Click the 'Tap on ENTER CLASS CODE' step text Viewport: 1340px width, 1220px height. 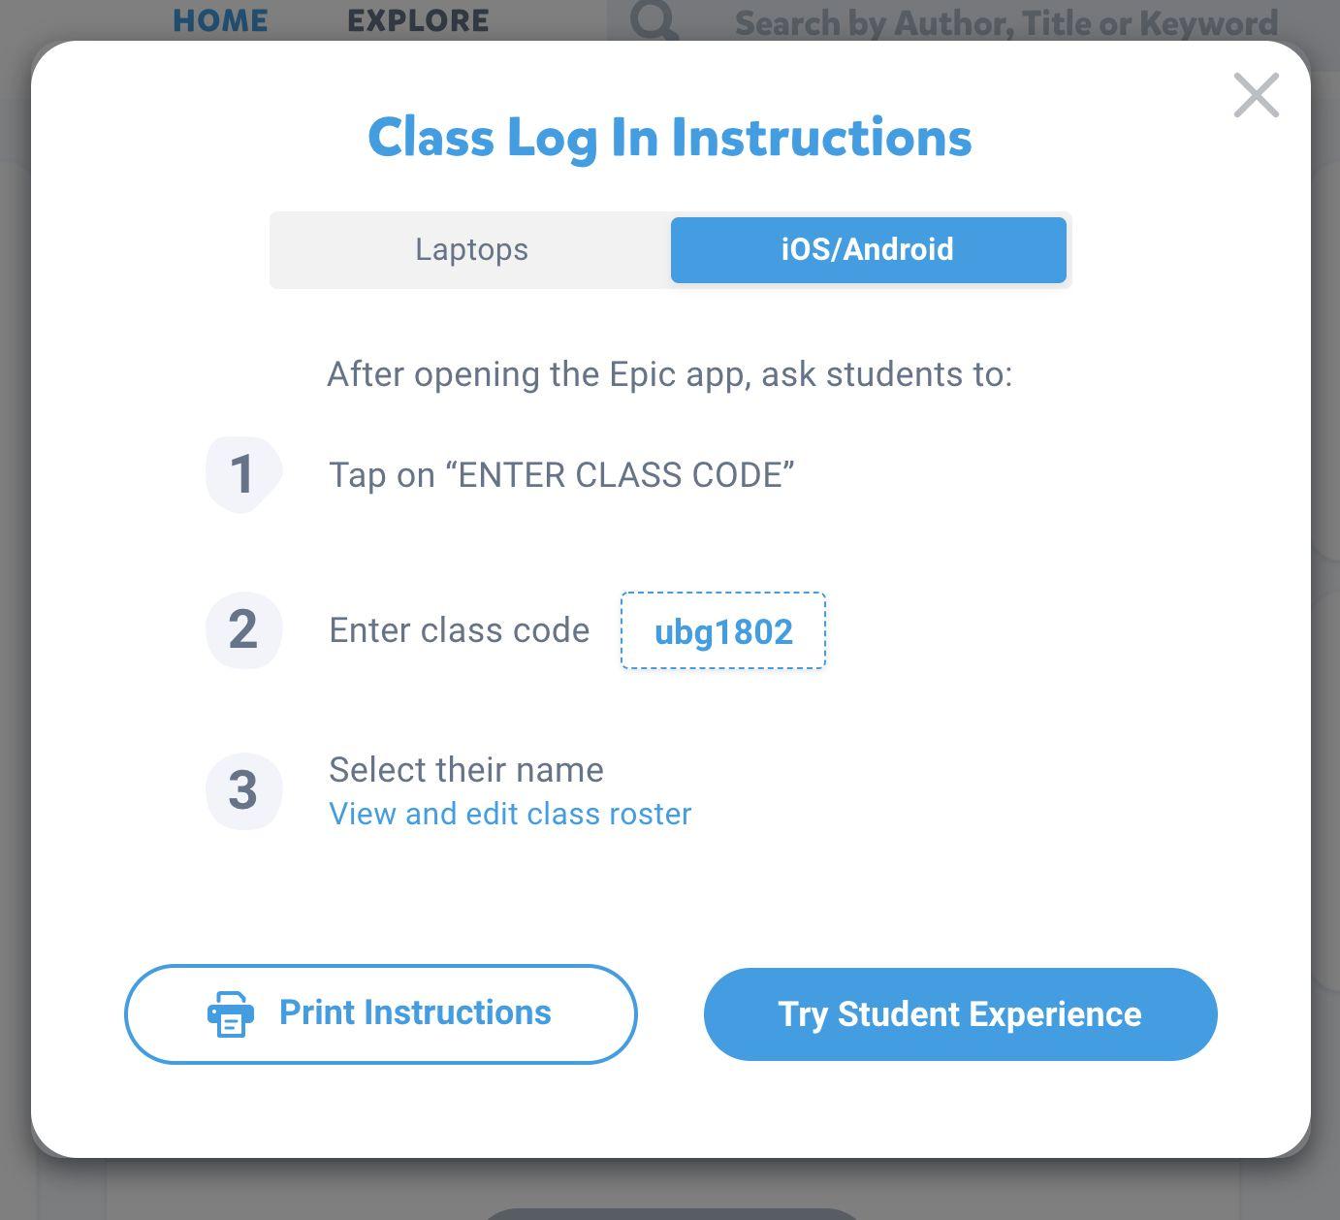tap(561, 474)
